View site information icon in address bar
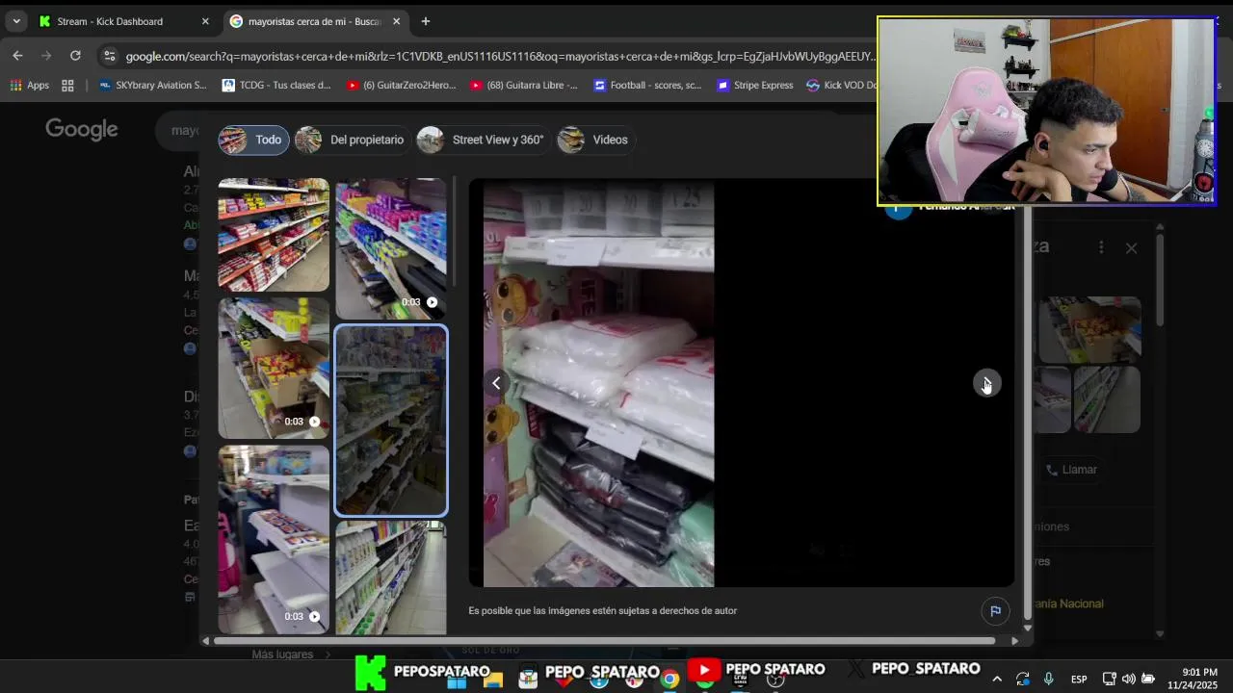Viewport: 1233px width, 693px height. tap(109, 56)
